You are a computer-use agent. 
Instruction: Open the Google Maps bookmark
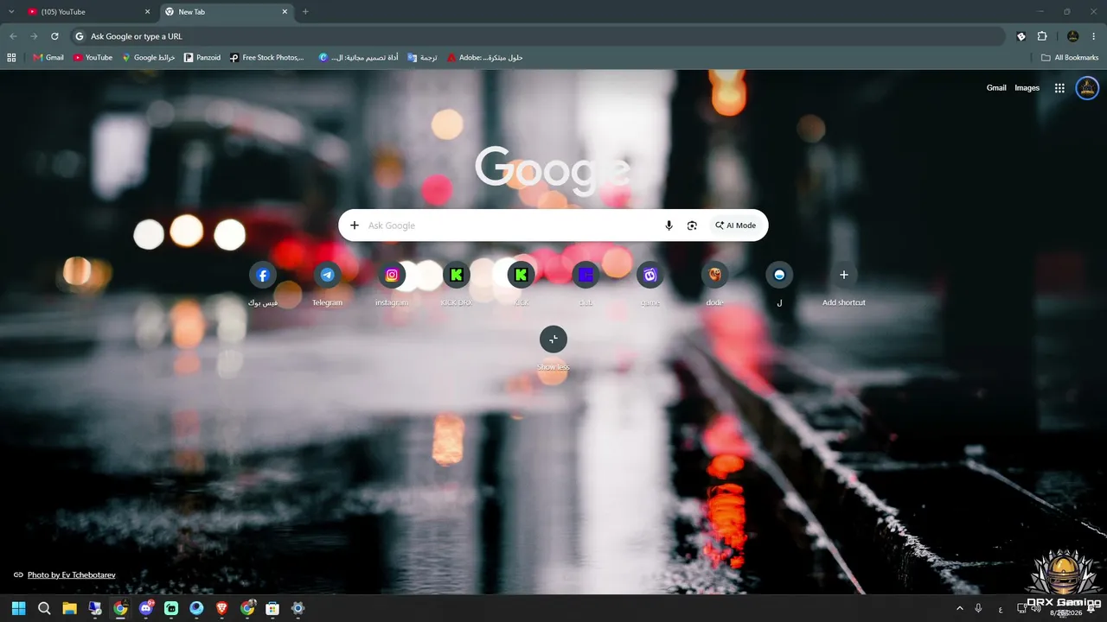click(149, 58)
